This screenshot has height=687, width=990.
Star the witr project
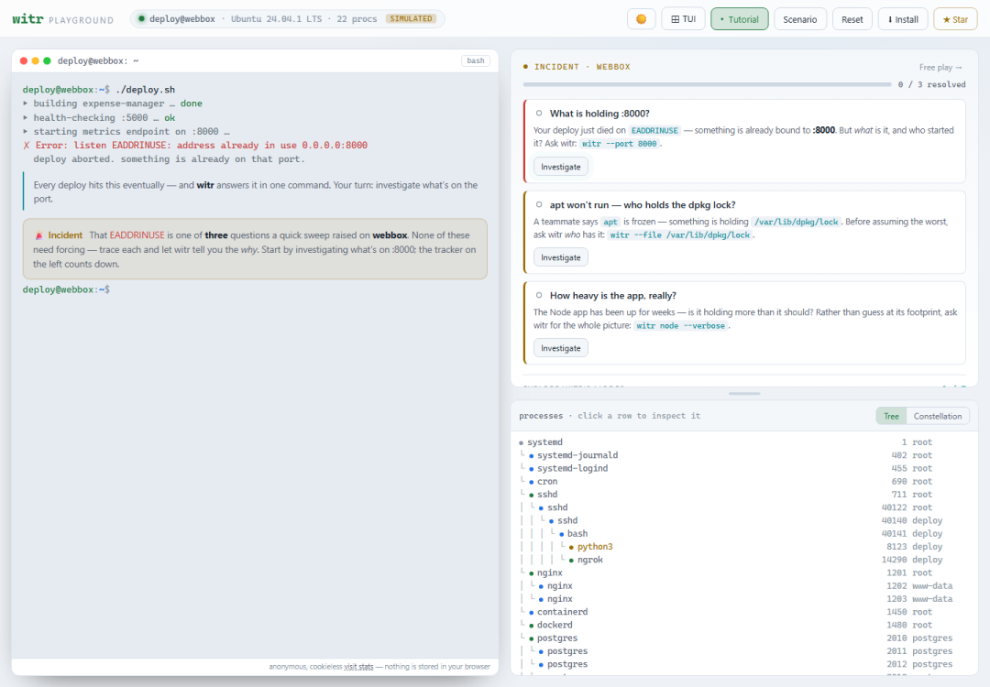point(955,19)
